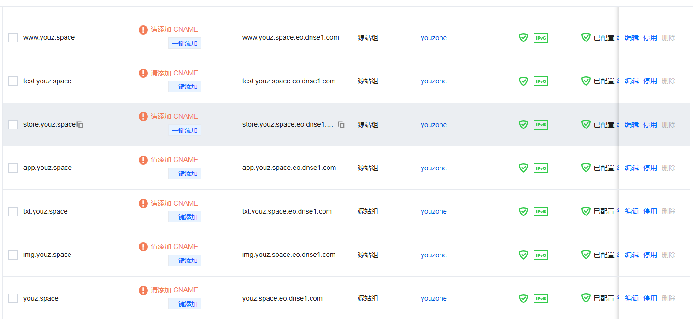The width and height of the screenshot is (693, 319).
Task: Copy the store.youz.space CNAME value icon
Action: tap(341, 125)
